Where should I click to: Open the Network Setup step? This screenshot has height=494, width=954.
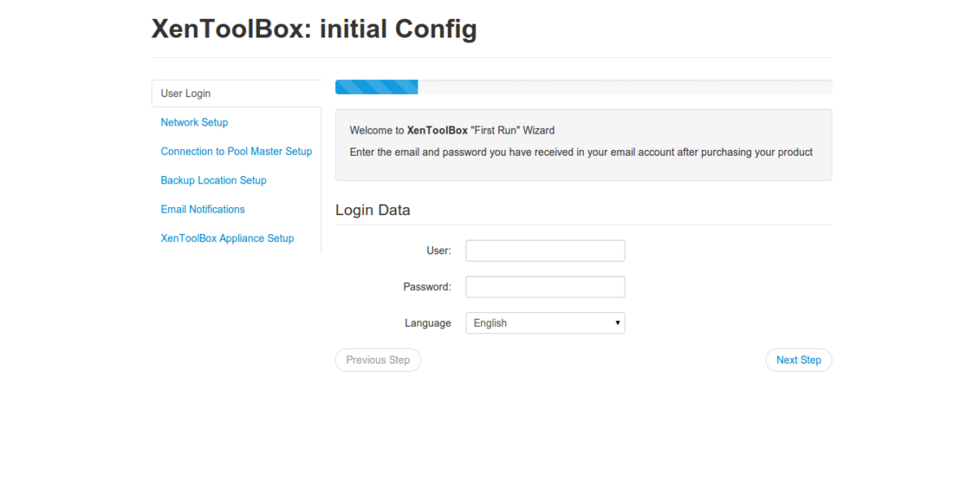(194, 122)
